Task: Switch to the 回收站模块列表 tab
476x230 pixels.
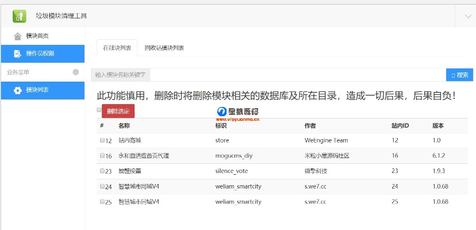Action: tap(164, 48)
